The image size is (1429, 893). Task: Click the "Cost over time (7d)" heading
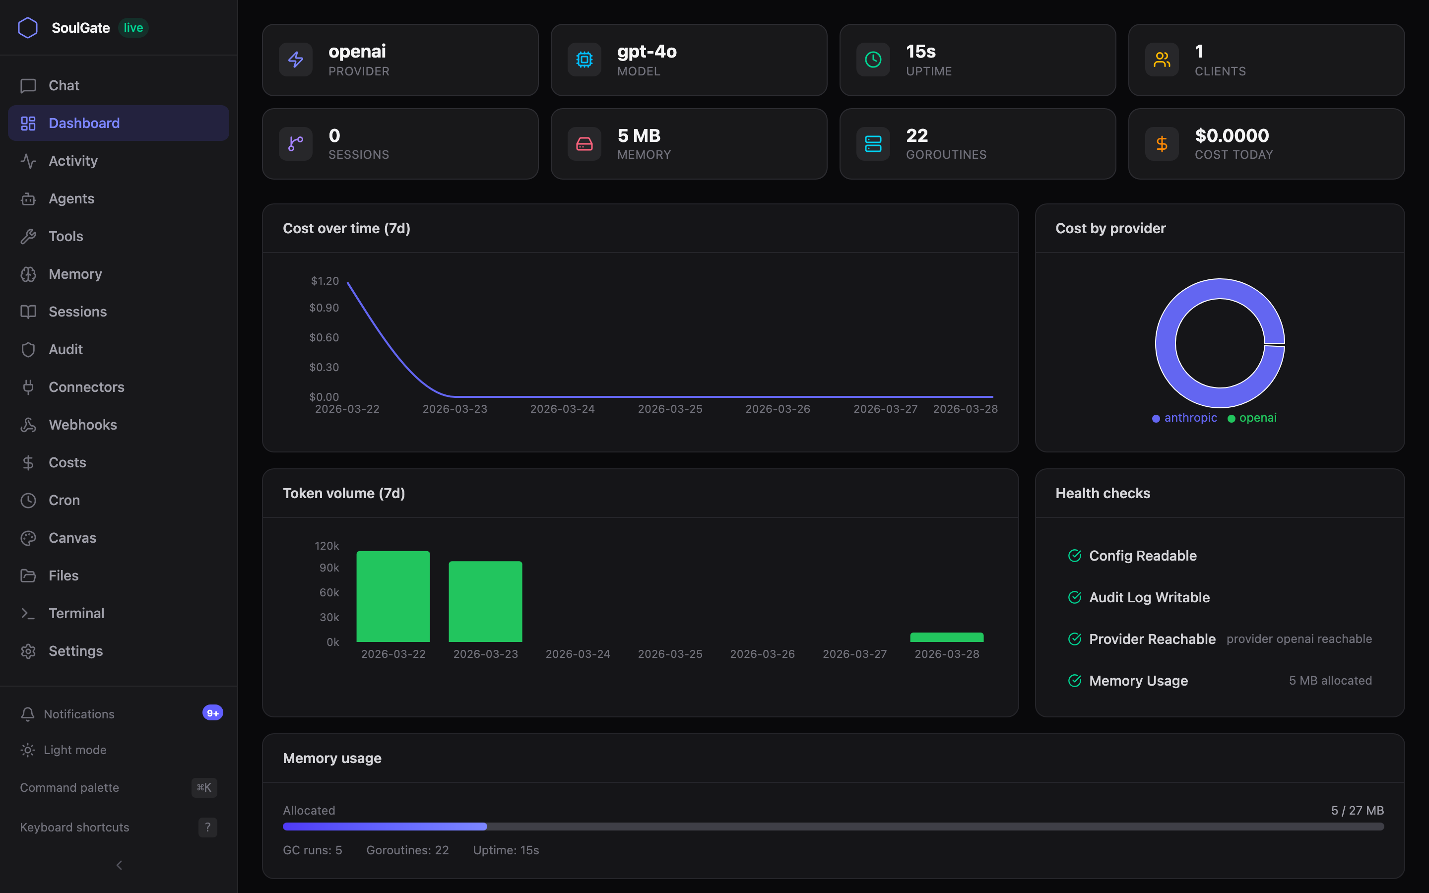pos(347,229)
